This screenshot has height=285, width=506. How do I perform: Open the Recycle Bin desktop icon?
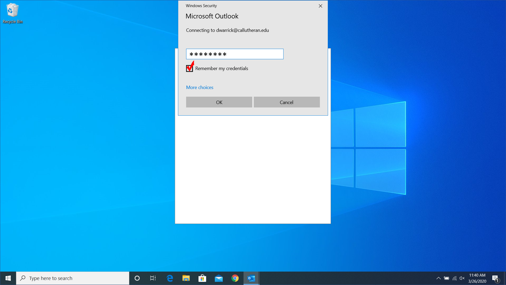(12, 13)
